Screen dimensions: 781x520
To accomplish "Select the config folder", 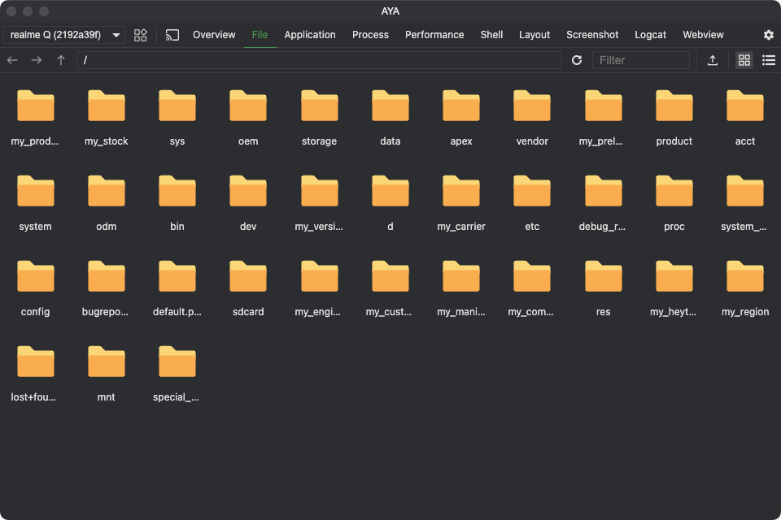I will click(35, 288).
